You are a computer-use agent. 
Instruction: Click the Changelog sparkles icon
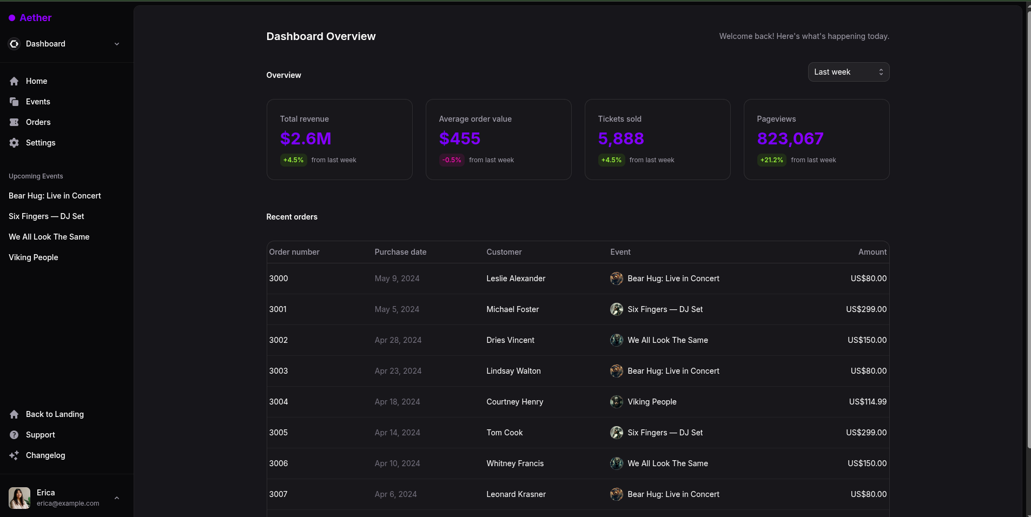[x=14, y=455]
